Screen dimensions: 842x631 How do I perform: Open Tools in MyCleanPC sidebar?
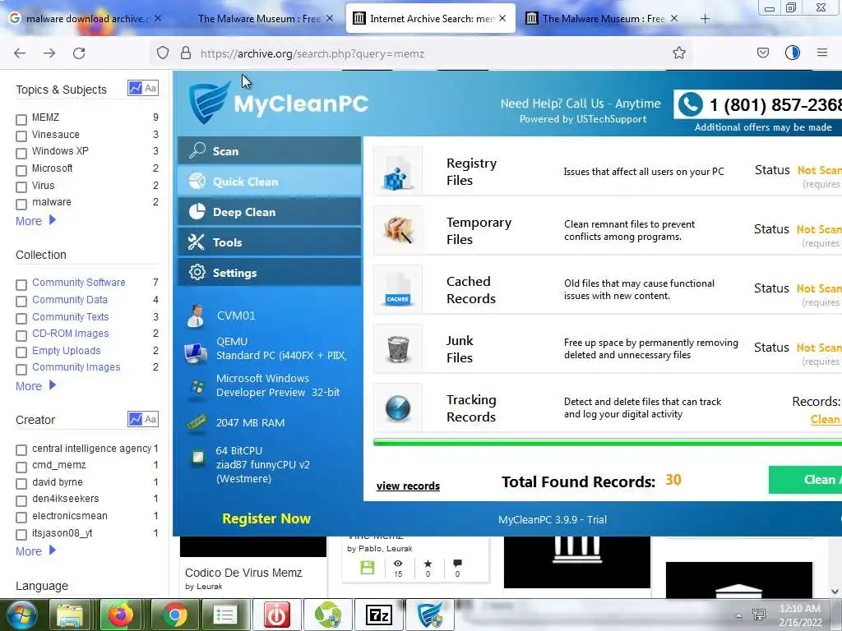[x=269, y=242]
